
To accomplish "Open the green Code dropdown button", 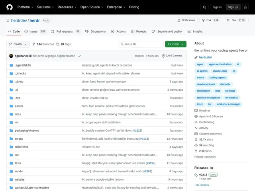I will (176, 44).
